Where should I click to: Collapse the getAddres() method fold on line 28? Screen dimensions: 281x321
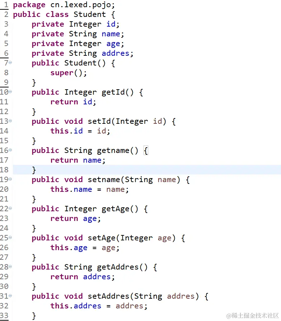(10, 267)
